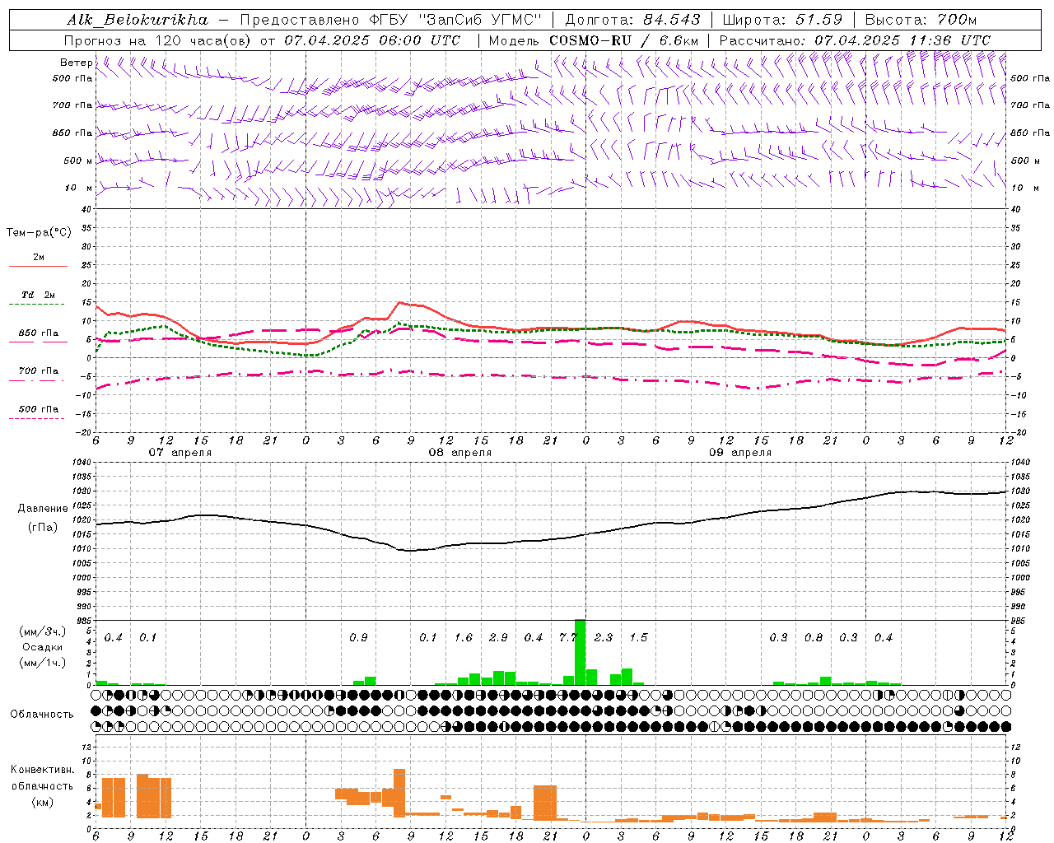
Task: Click the 500 гПа short-dash temperature legend line
Action: point(36,419)
